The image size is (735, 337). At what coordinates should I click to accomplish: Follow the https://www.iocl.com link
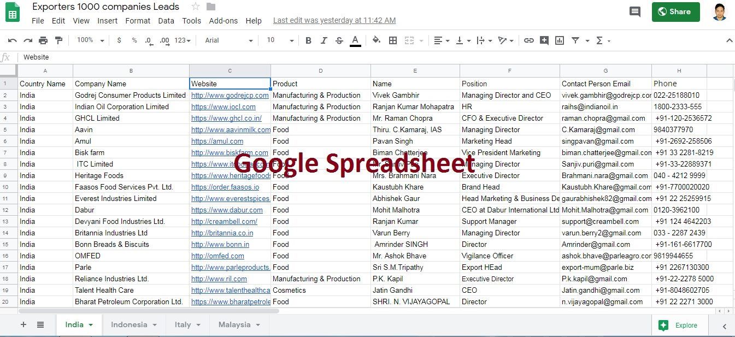coord(224,107)
